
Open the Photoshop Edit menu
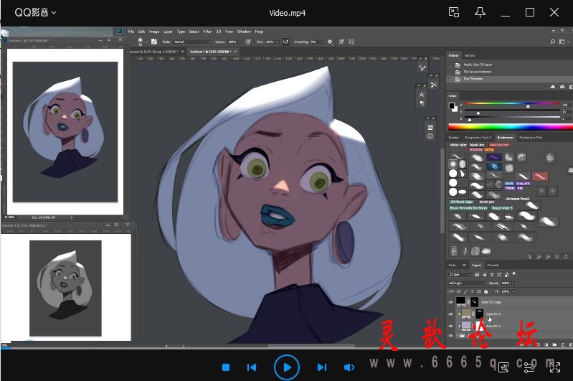tap(141, 32)
